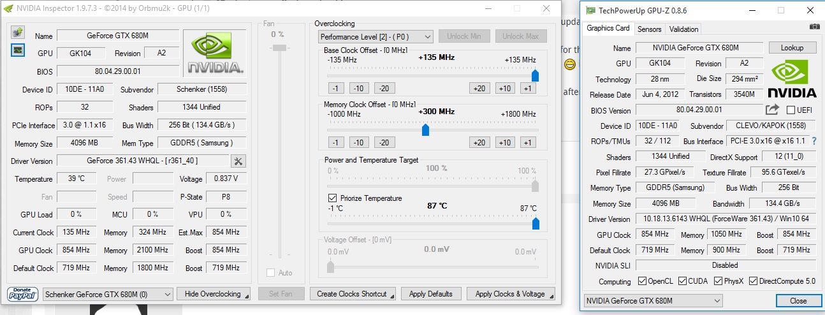Screen dimensions: 825x315
Task: Click the Apply Defaults button
Action: [431, 294]
